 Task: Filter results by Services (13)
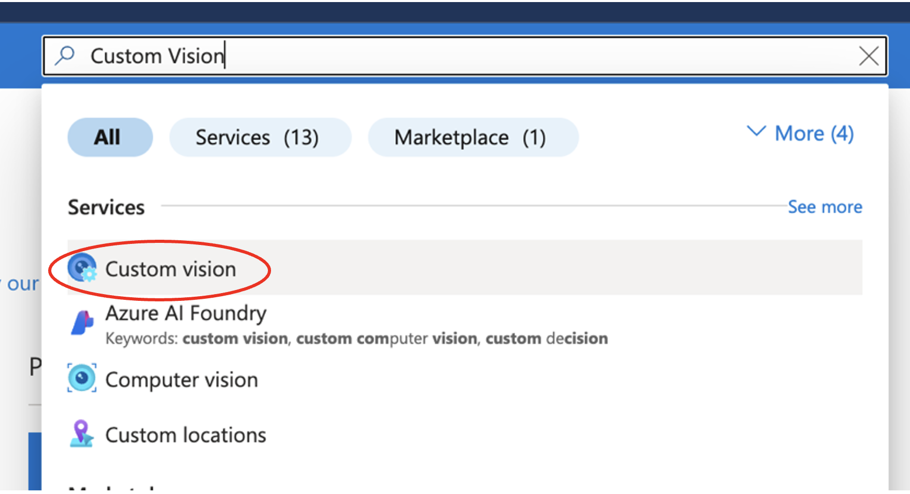(x=260, y=137)
